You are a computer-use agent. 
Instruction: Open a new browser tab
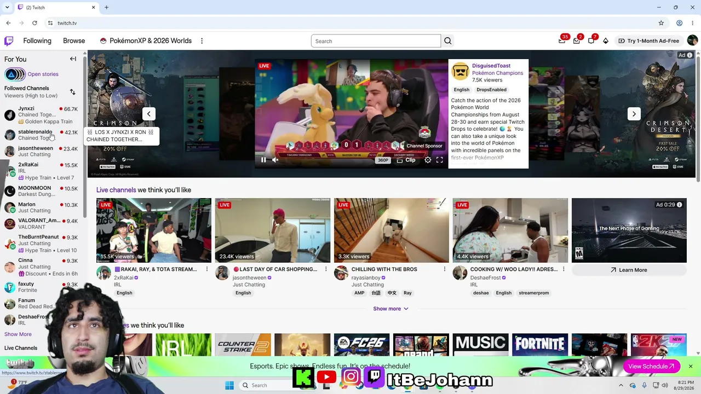(x=107, y=8)
